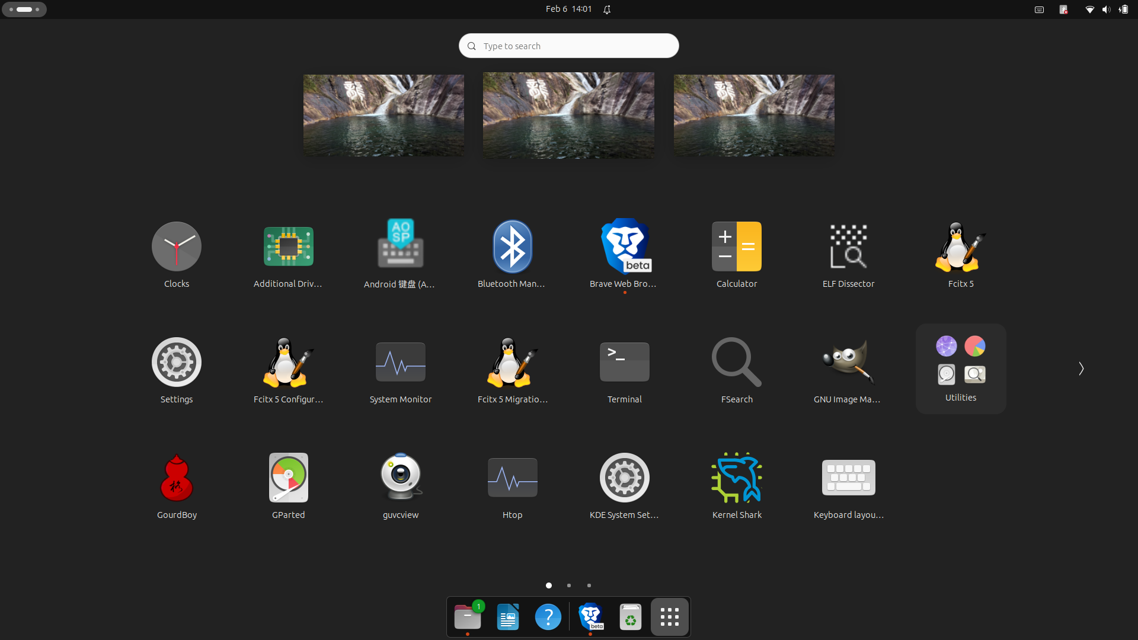Open the Settings app
Screen dimensions: 1138x640
click(177, 370)
